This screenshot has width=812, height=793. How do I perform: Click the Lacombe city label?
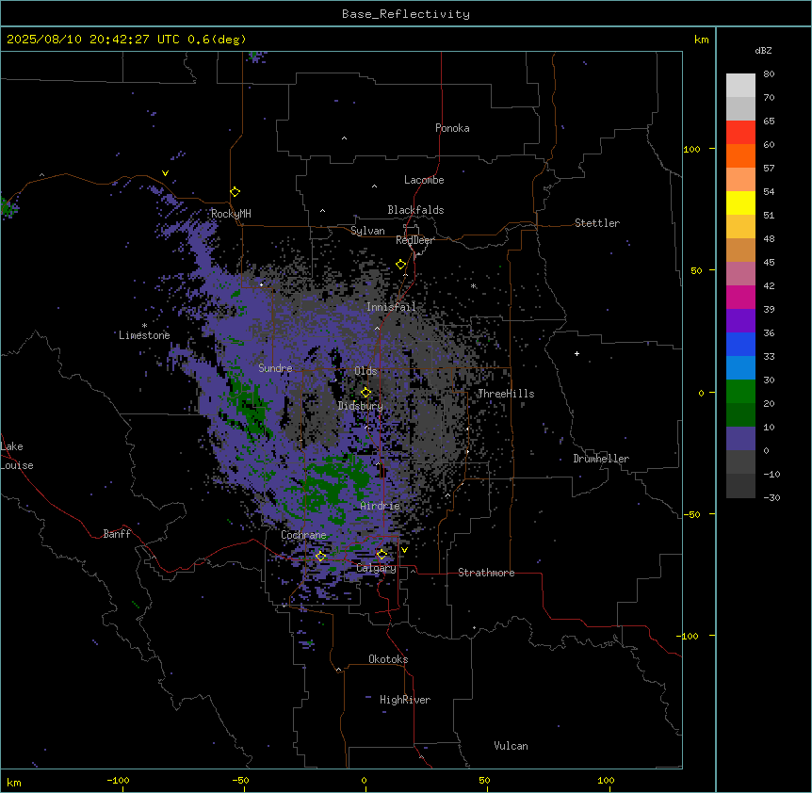pos(424,180)
